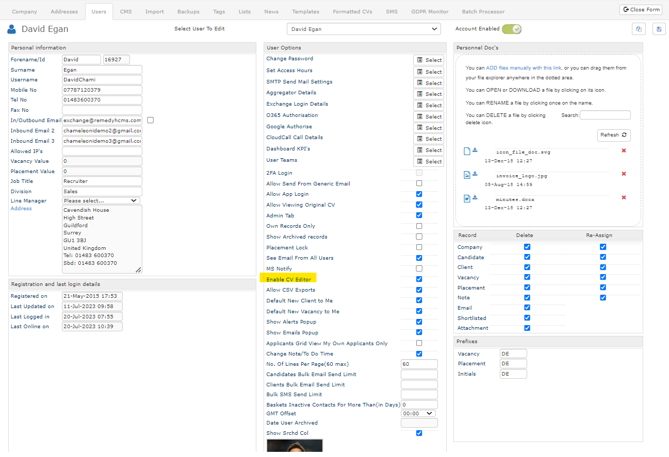Tick Show Archived records checkbox
Screen dimensions: 669x457
click(x=419, y=236)
